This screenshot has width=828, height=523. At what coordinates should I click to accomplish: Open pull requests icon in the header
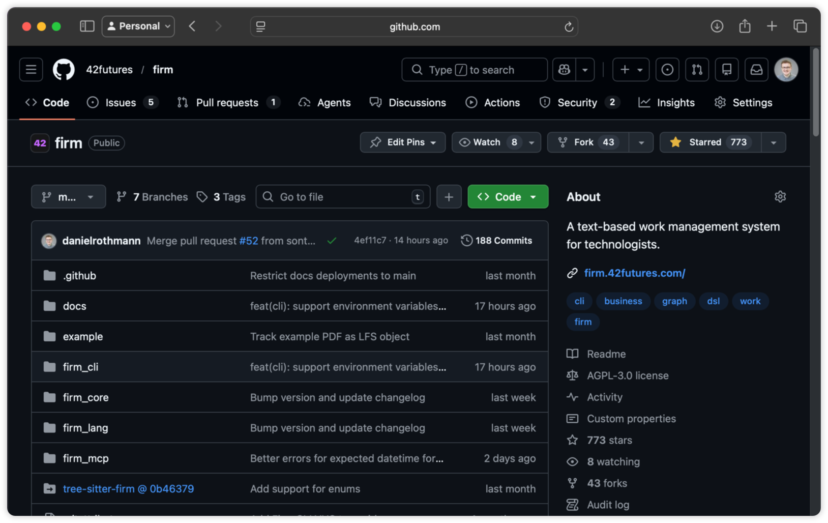[697, 70]
